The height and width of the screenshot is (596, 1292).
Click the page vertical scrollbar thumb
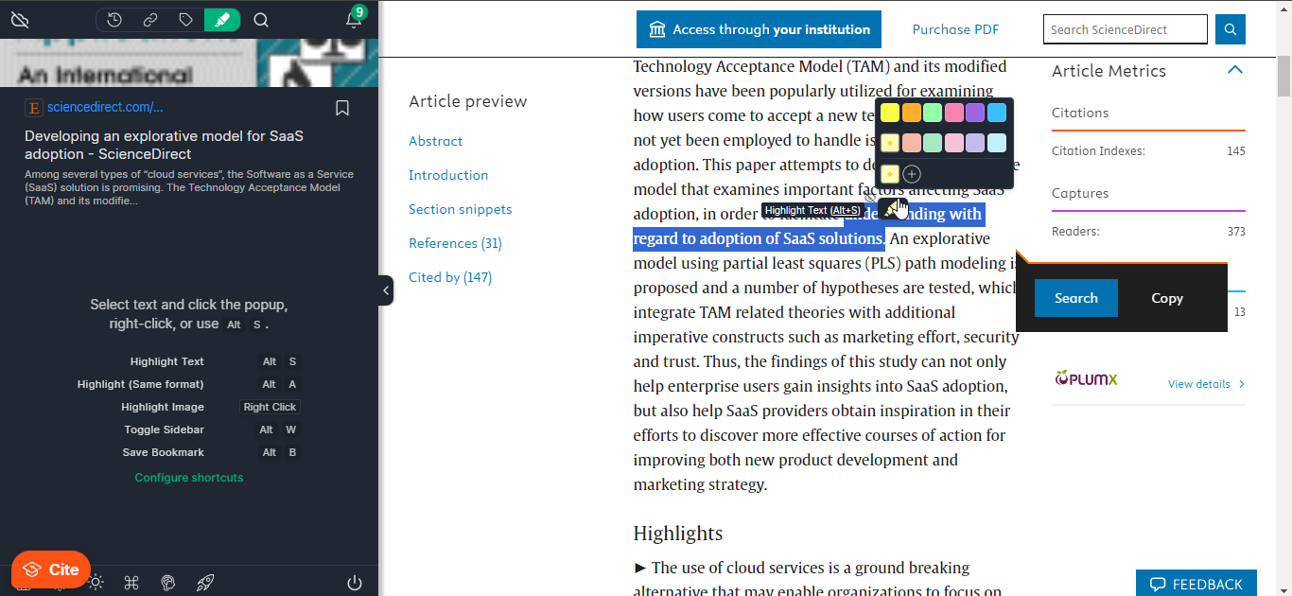[1283, 76]
